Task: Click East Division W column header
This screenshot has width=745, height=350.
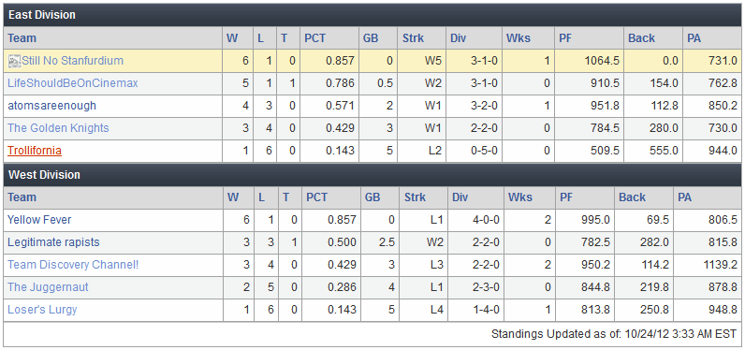Action: click(x=232, y=38)
